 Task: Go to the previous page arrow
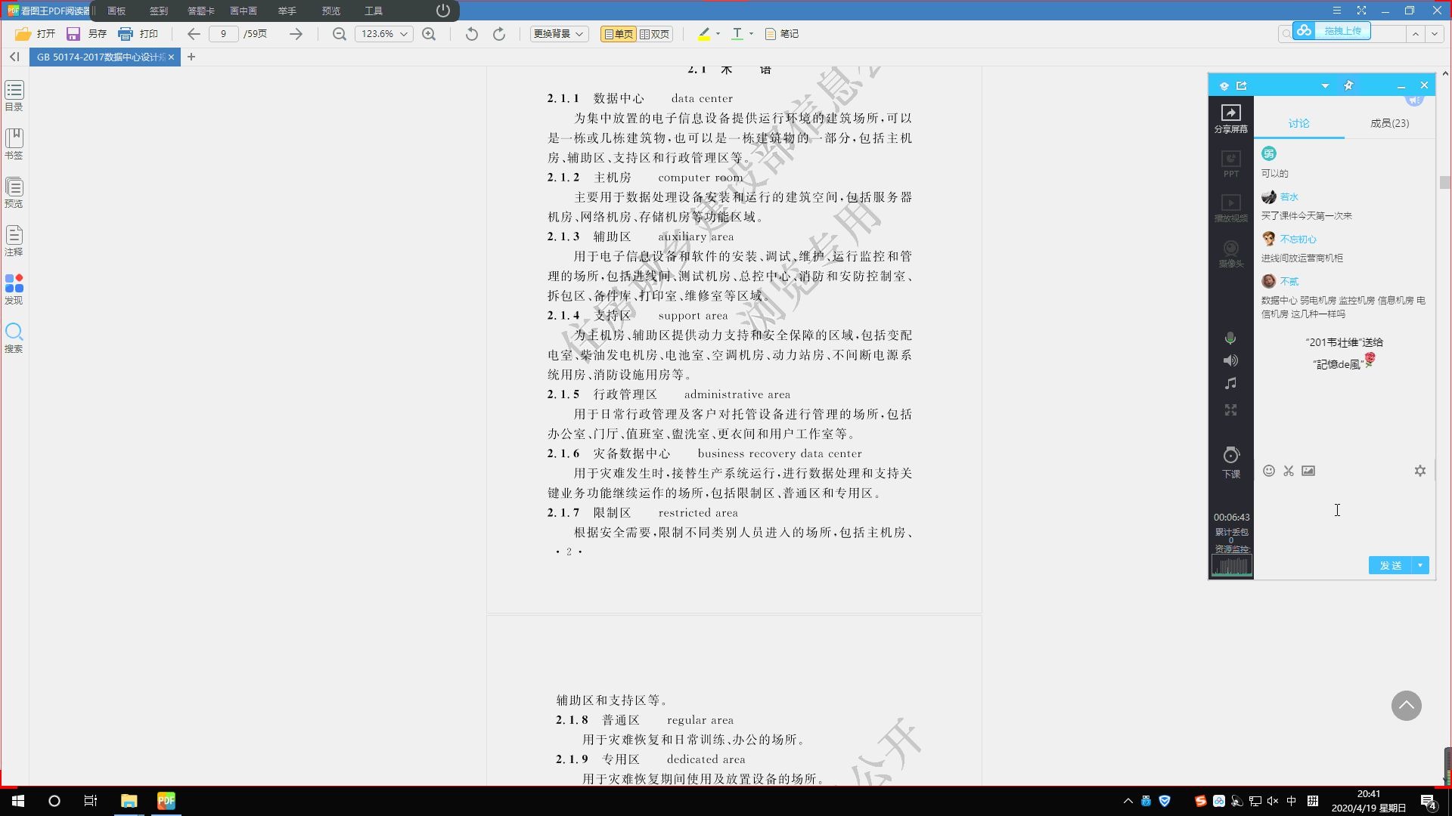(x=194, y=34)
